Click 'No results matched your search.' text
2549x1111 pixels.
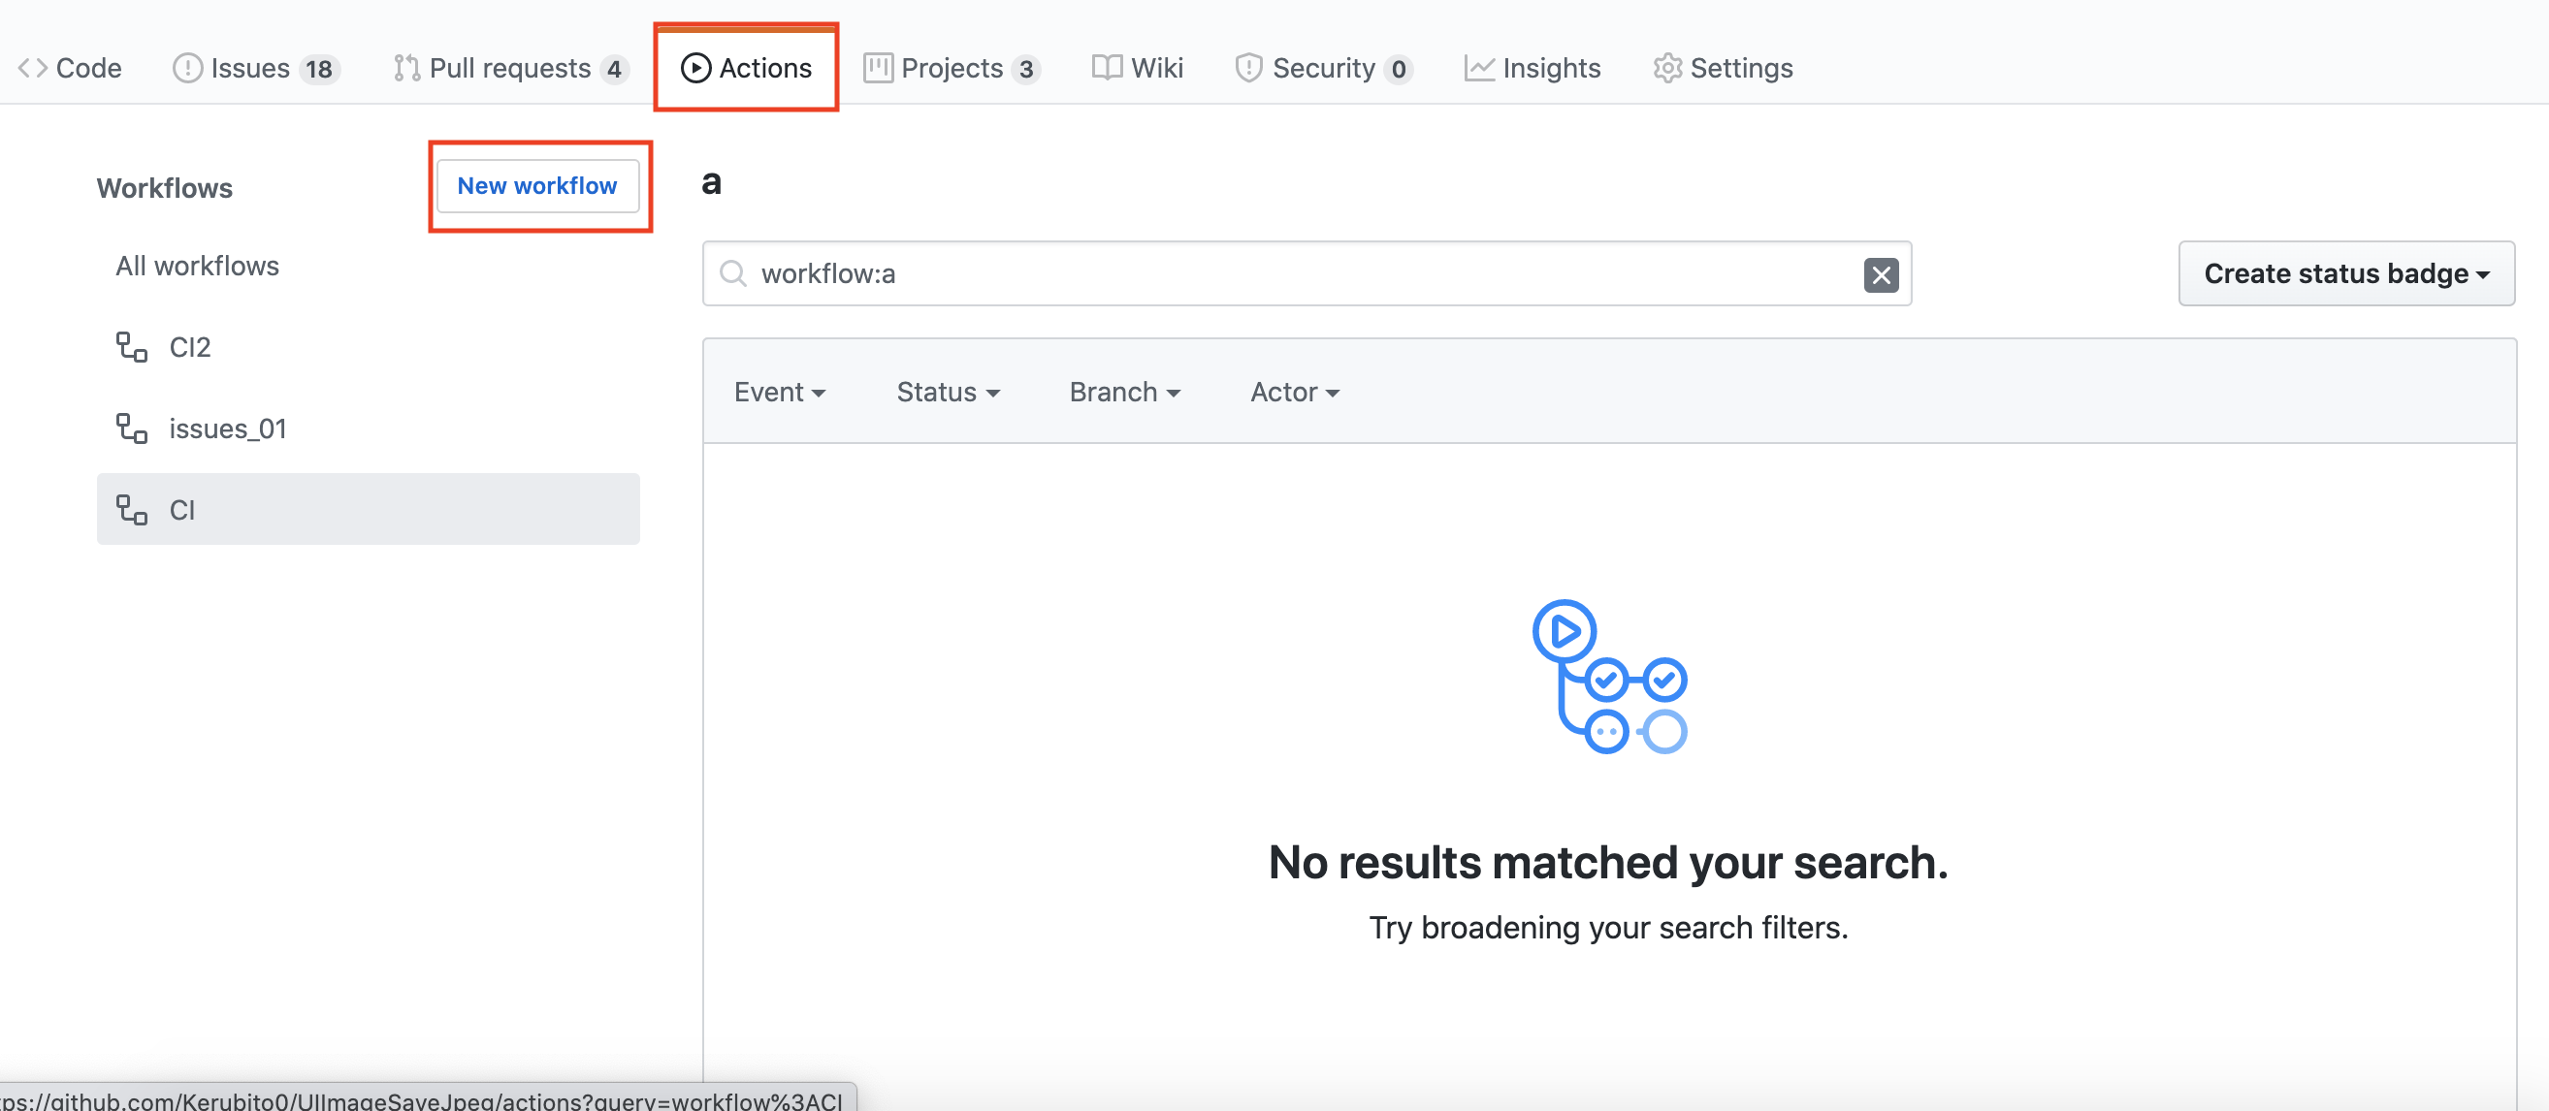[x=1608, y=863]
